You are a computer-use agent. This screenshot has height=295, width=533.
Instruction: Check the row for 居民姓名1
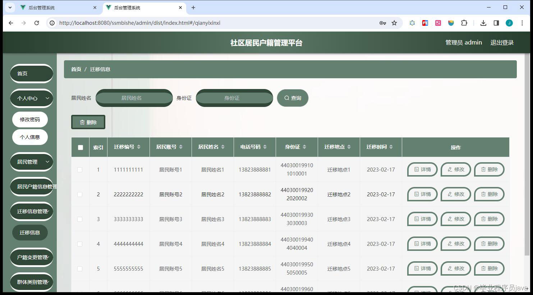(x=80, y=170)
